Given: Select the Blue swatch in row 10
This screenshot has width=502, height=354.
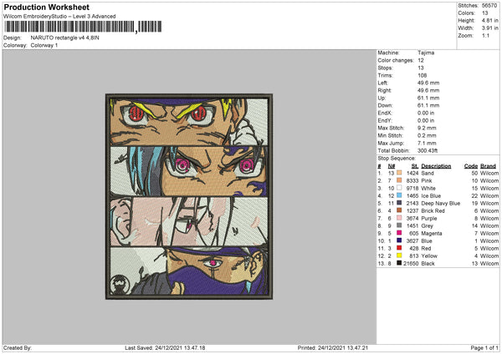Looking at the screenshot, I should point(399,240).
